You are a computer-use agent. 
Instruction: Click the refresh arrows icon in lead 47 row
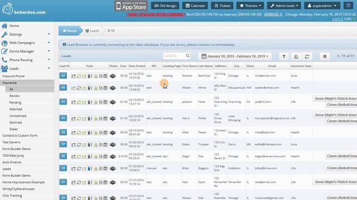click(79, 76)
